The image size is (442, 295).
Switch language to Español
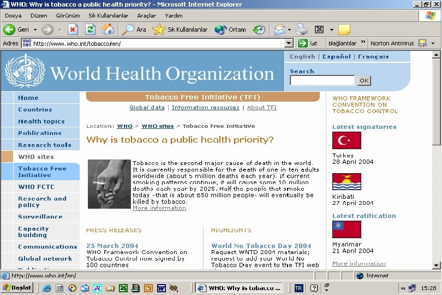click(x=337, y=56)
